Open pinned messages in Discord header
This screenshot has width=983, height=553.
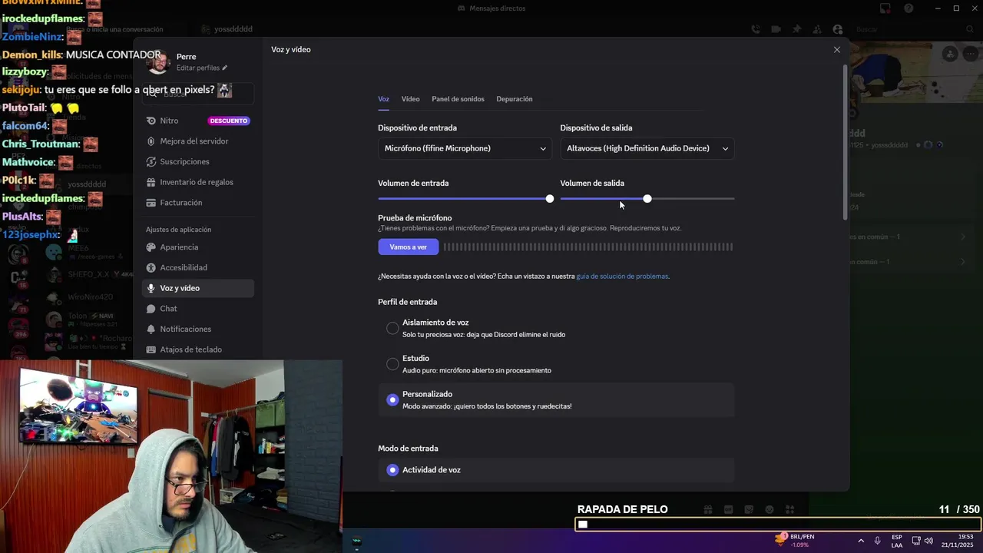[x=797, y=29]
